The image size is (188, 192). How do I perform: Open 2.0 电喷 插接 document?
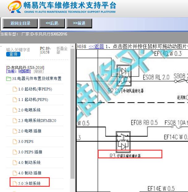[30, 131]
